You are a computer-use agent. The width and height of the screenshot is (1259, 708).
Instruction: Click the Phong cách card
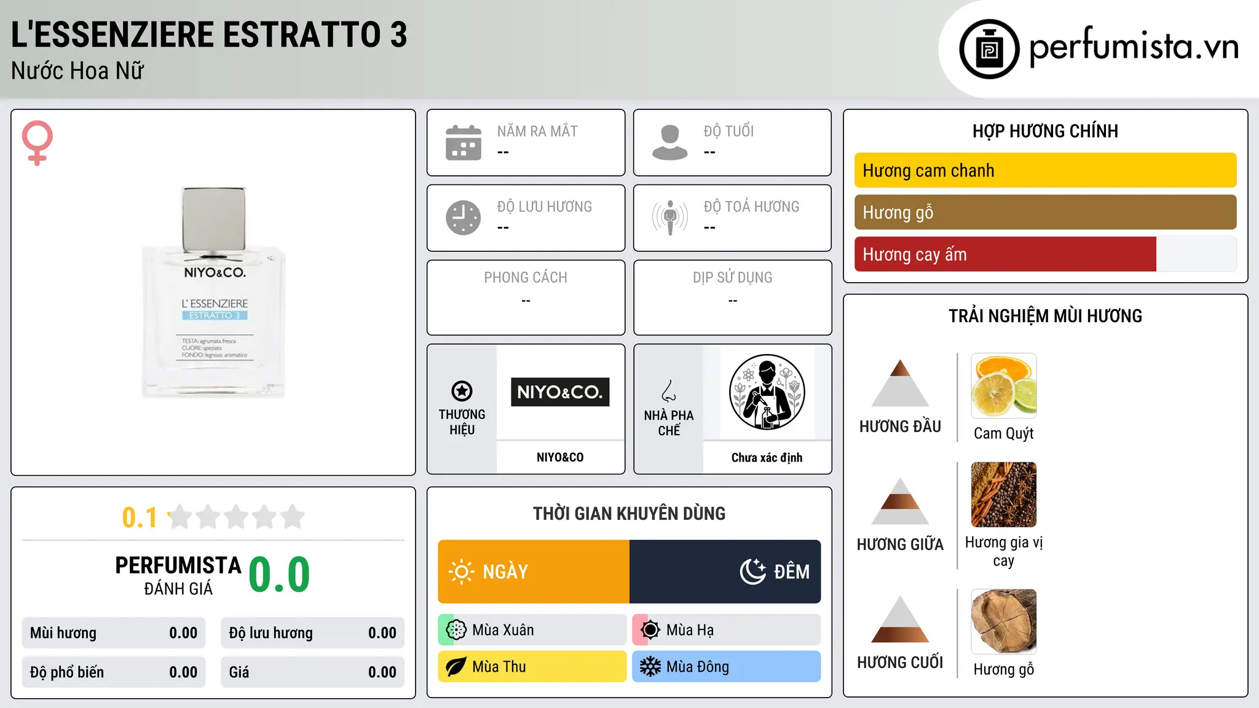tap(526, 297)
